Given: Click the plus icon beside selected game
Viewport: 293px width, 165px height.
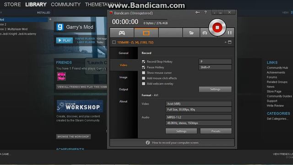Looking at the screenshot, I should click(x=50, y=19).
